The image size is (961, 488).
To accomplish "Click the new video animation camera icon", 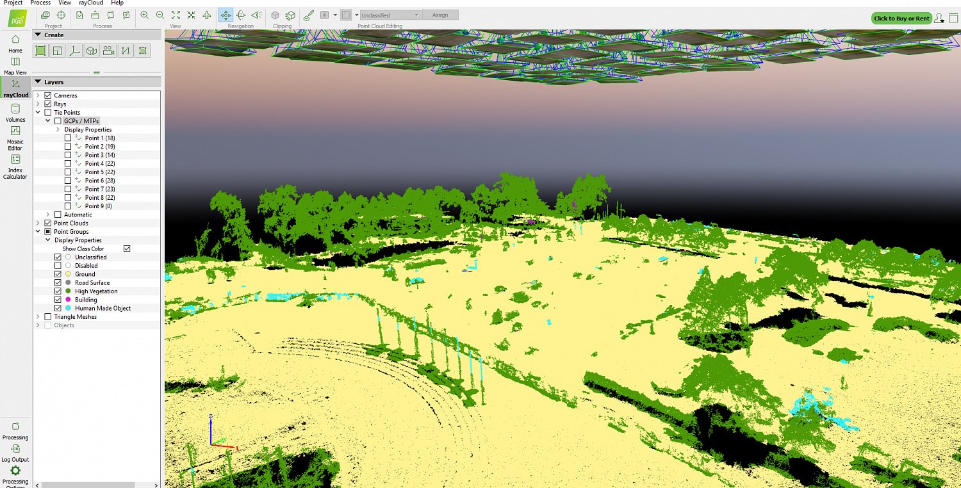I will (109, 51).
